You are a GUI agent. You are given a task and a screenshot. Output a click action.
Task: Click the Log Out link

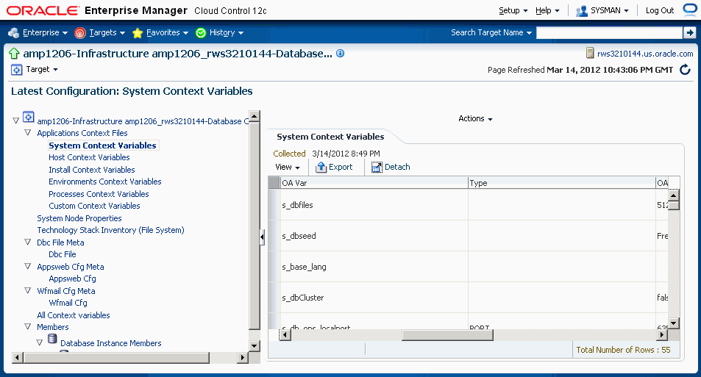[659, 11]
